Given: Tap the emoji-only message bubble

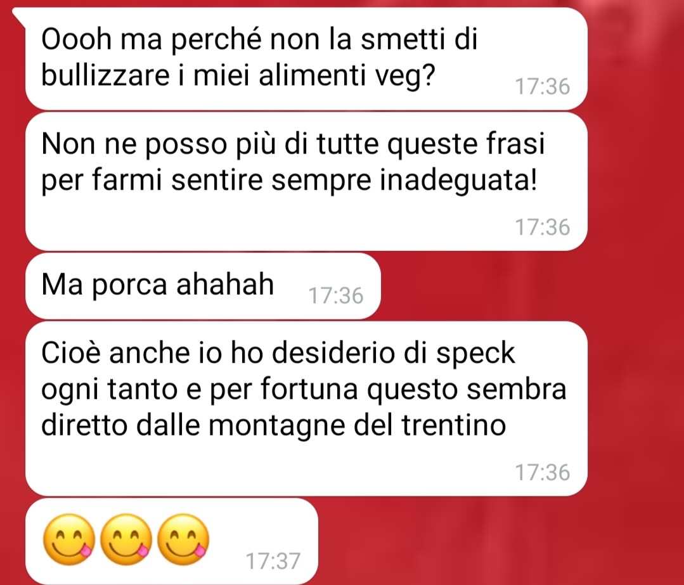Looking at the screenshot, I should pyautogui.click(x=171, y=541).
